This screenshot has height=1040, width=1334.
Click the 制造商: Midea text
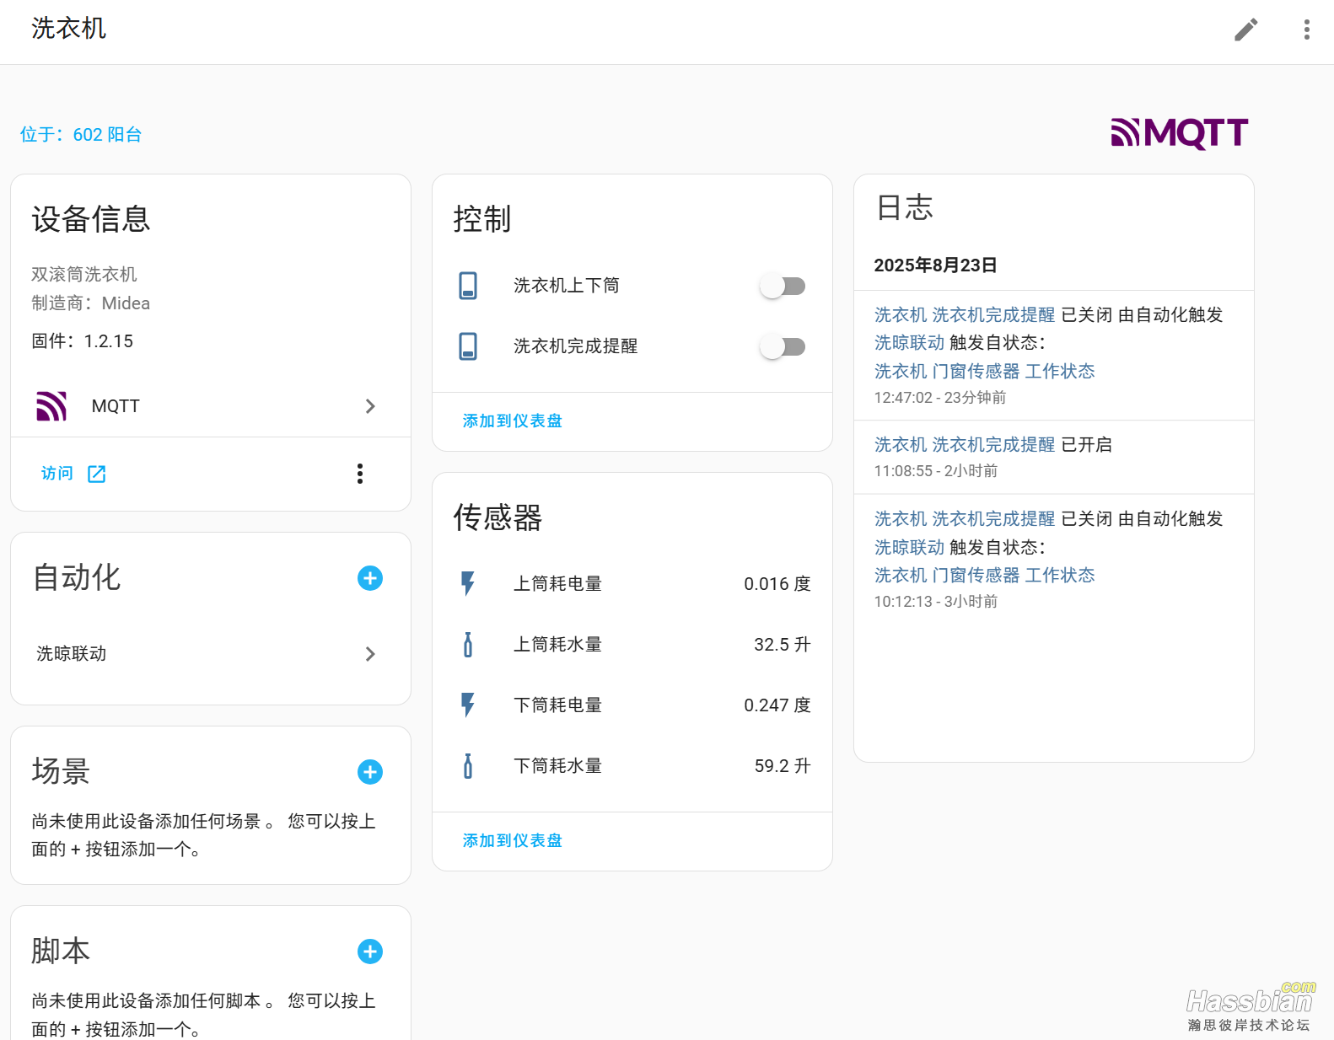90,303
